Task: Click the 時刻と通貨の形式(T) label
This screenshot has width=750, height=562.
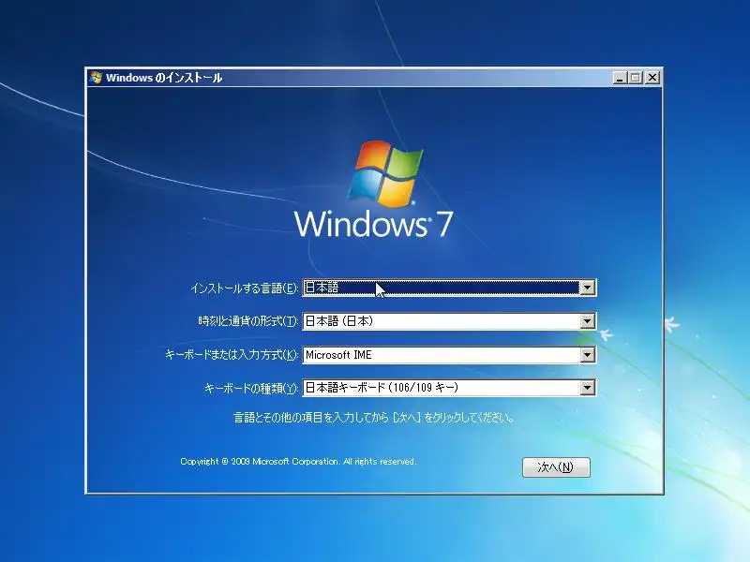Action: click(247, 321)
